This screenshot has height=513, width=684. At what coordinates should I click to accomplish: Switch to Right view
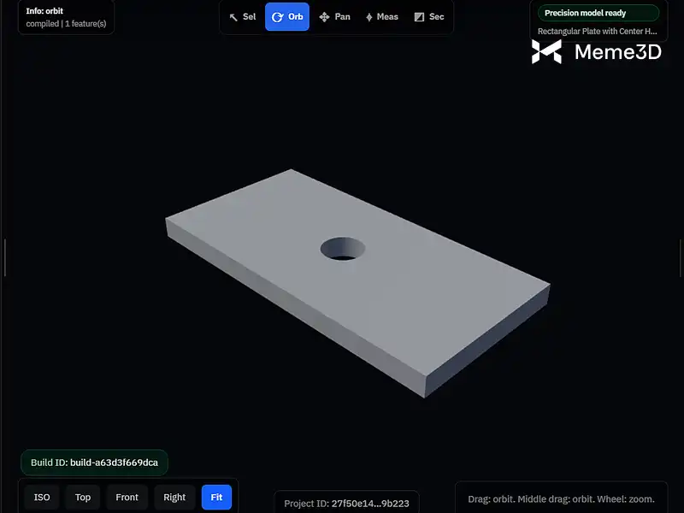click(x=174, y=498)
